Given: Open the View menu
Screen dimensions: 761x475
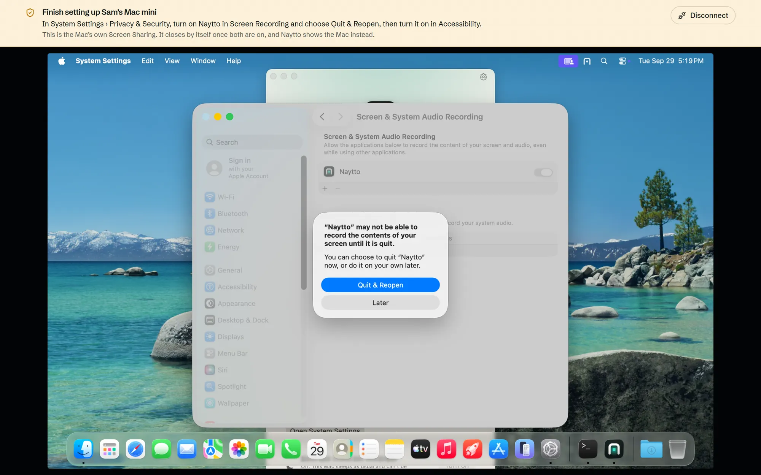Looking at the screenshot, I should tap(172, 61).
